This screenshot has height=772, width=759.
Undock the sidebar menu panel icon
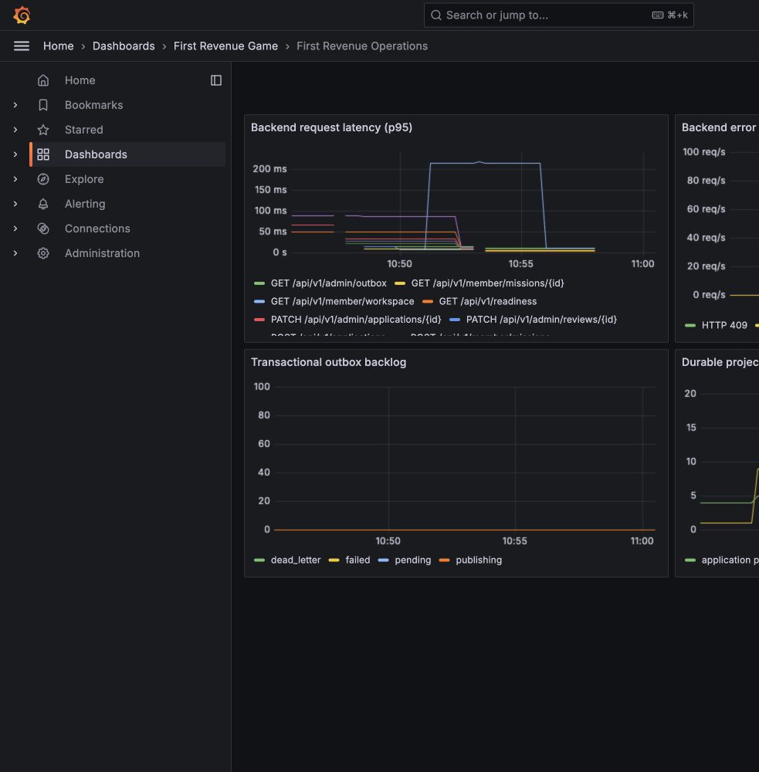coord(215,80)
